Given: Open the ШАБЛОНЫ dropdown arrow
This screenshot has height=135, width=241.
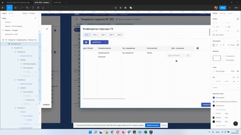Looking at the screenshot, I should pyautogui.click(x=105, y=42).
